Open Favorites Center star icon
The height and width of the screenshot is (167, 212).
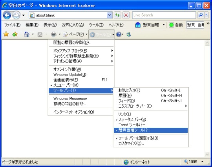coord(6,34)
